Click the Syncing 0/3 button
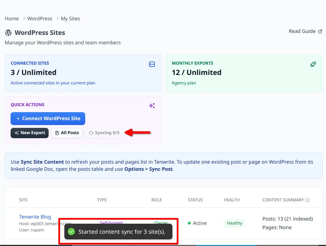326x246 pixels. (104, 133)
